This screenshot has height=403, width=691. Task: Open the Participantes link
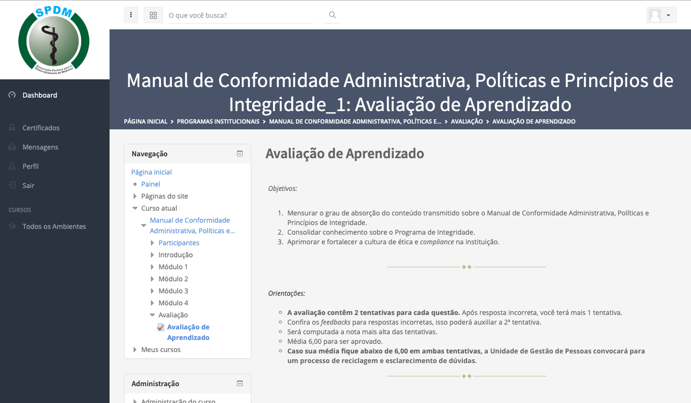(x=179, y=243)
